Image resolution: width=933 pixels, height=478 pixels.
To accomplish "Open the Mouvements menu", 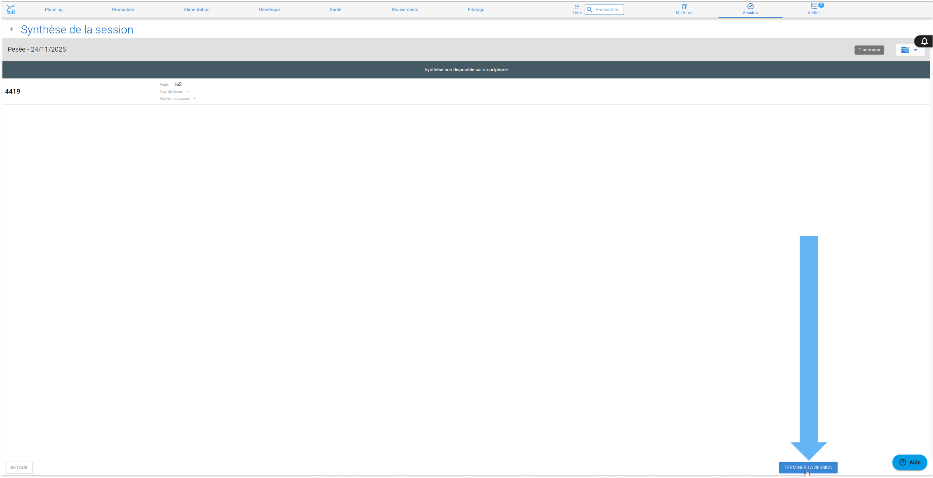I will click(405, 10).
